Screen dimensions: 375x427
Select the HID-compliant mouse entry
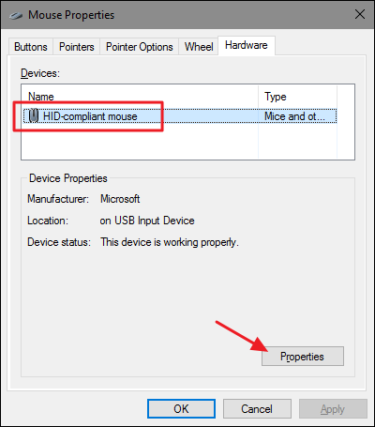tap(180, 116)
